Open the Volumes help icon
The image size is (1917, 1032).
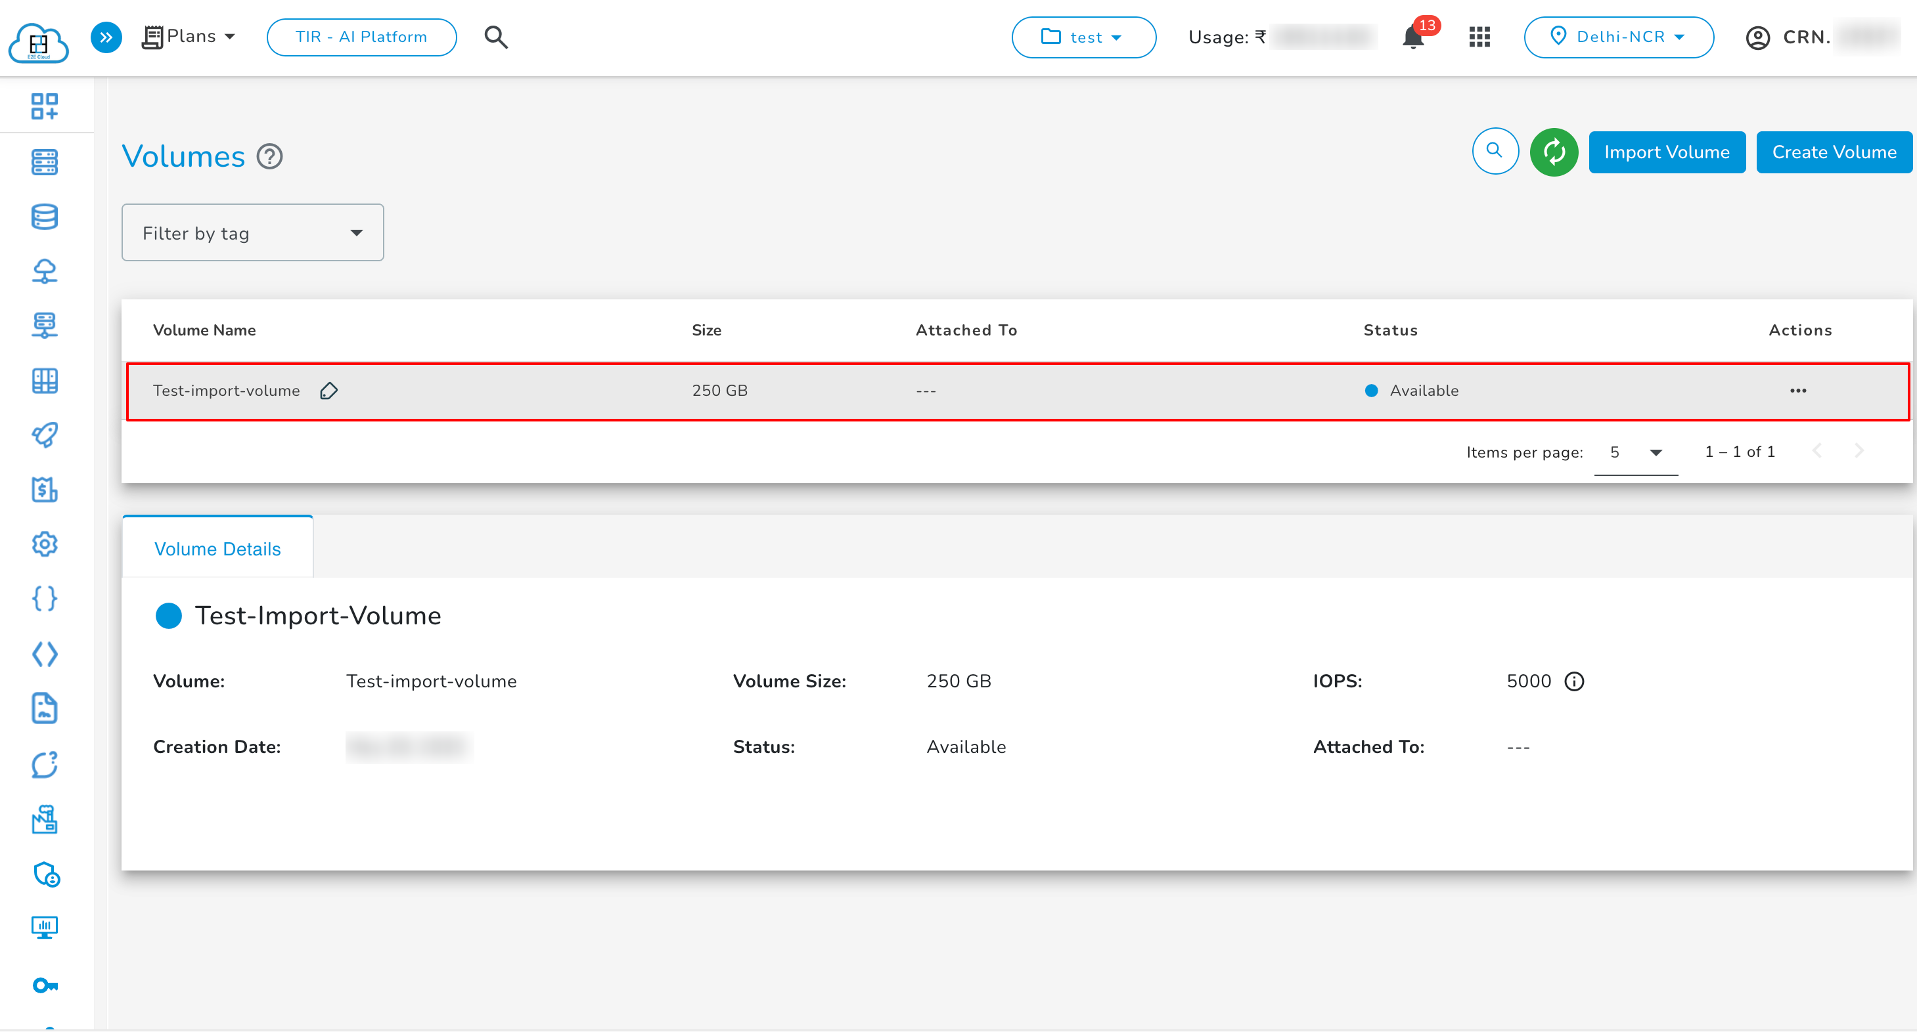tap(270, 156)
